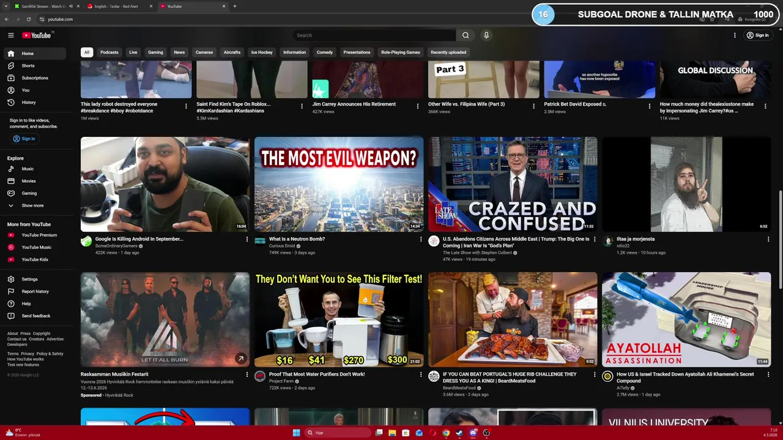Click the sidebar Sign in button
The height and width of the screenshot is (440, 783).
coord(24,139)
